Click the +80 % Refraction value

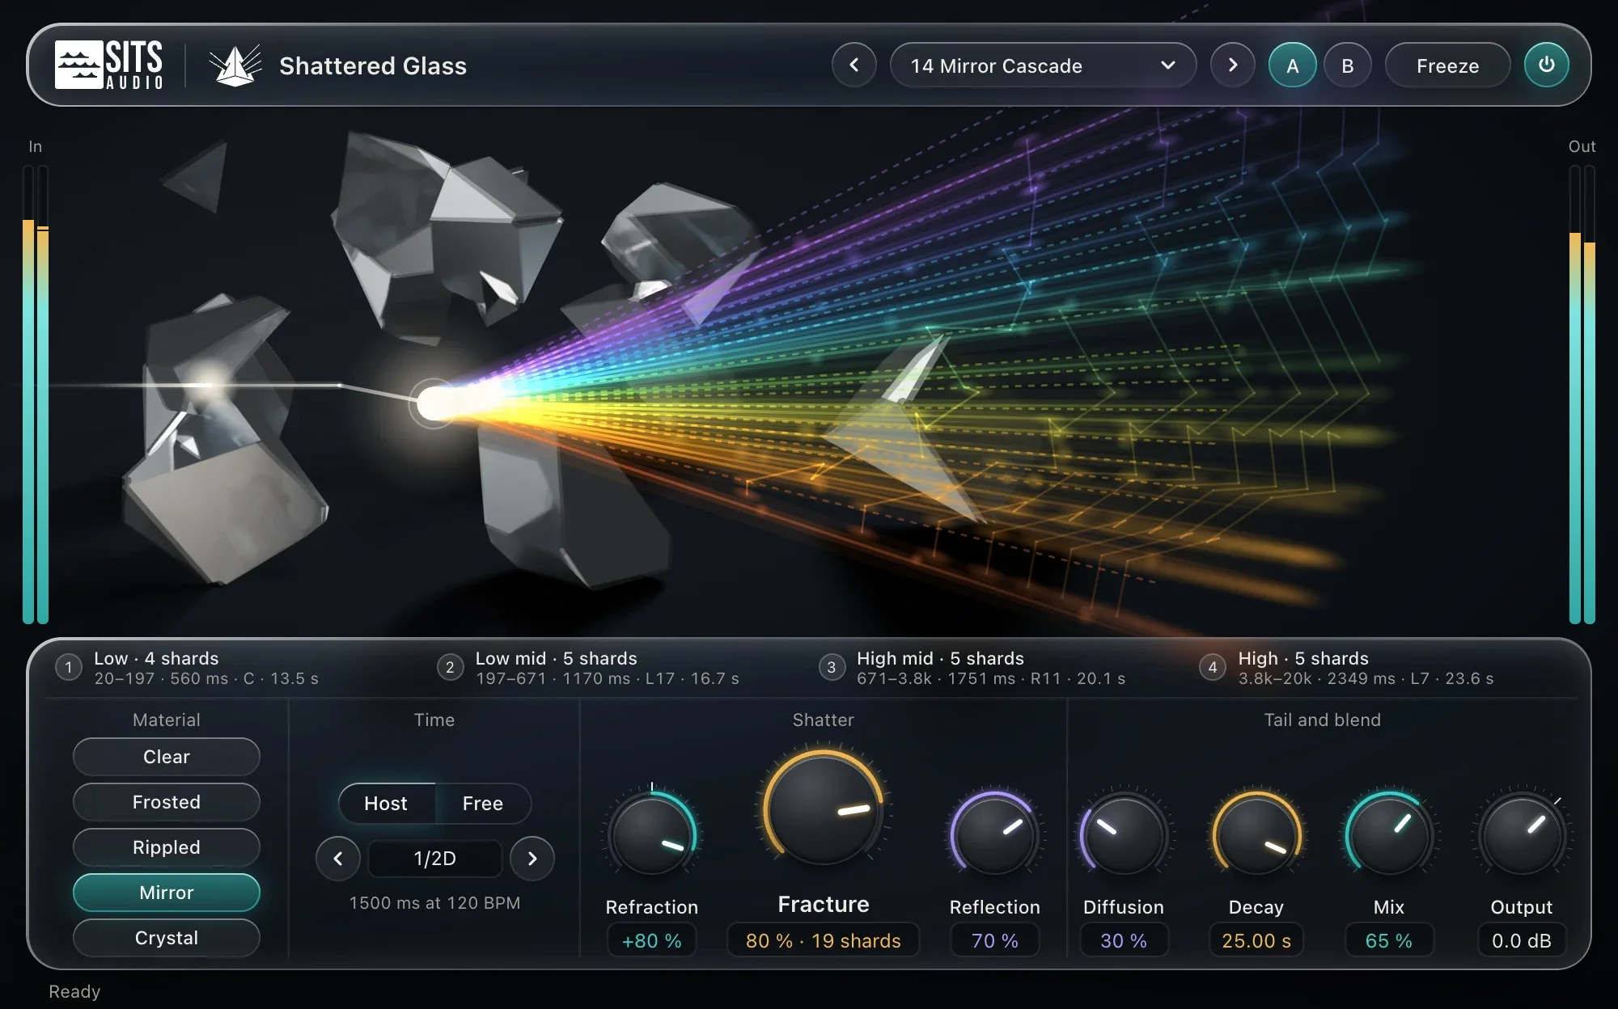pyautogui.click(x=652, y=940)
